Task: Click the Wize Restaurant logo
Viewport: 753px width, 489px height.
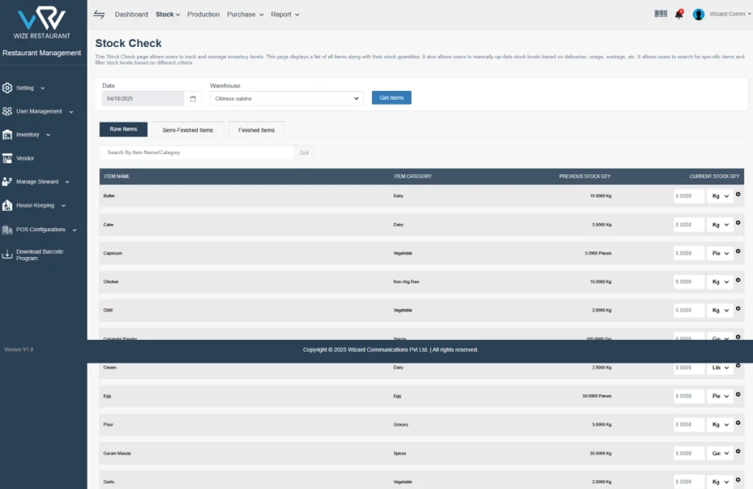Action: (42, 21)
